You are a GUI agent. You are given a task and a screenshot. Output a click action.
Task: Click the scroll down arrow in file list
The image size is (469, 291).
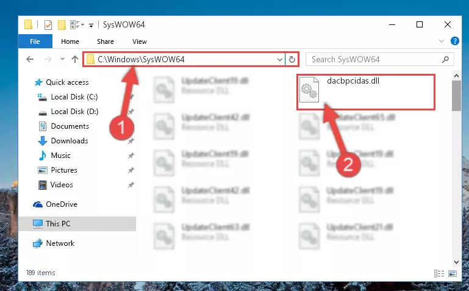(x=456, y=262)
